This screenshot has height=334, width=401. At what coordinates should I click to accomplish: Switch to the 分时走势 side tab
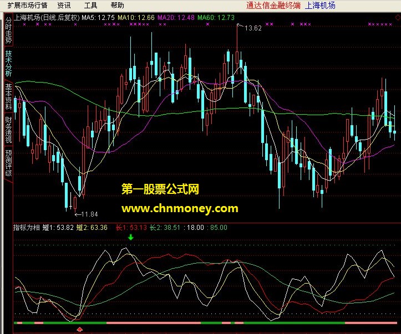[x=8, y=30]
